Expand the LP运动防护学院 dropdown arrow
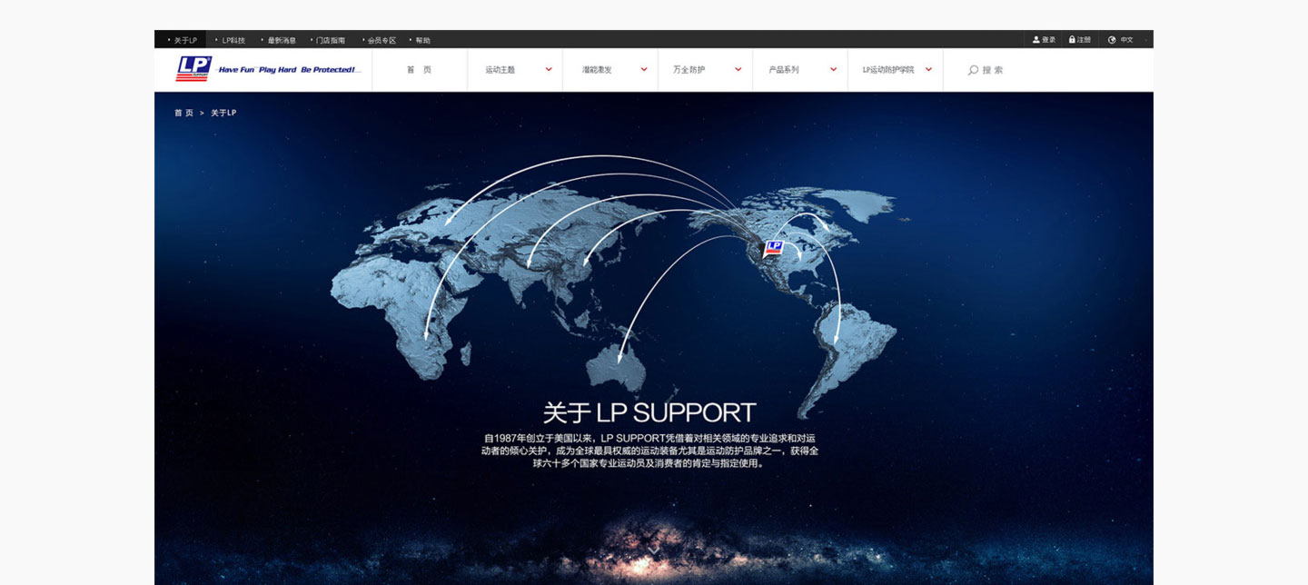This screenshot has height=585, width=1308. tap(928, 70)
